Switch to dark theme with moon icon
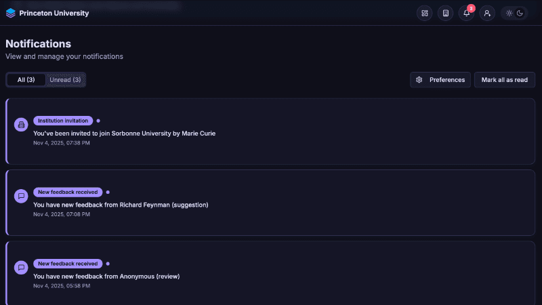This screenshot has width=542, height=305. (x=520, y=13)
